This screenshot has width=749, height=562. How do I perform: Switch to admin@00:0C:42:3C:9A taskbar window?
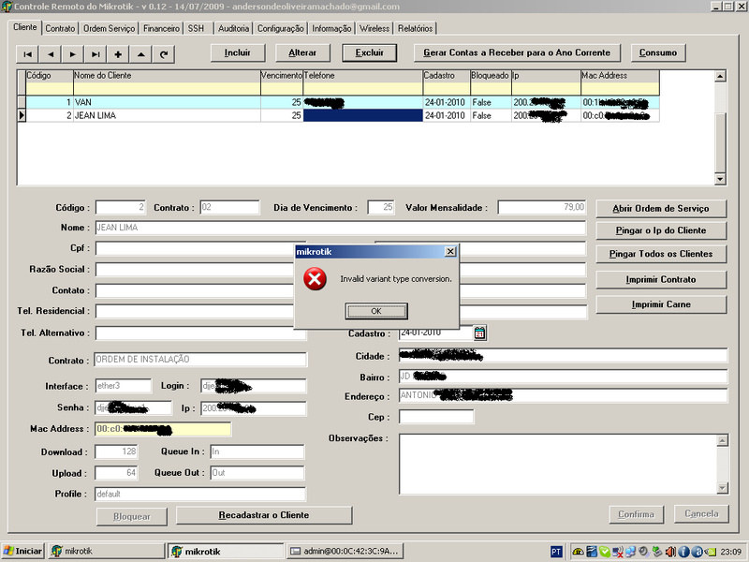click(x=345, y=551)
